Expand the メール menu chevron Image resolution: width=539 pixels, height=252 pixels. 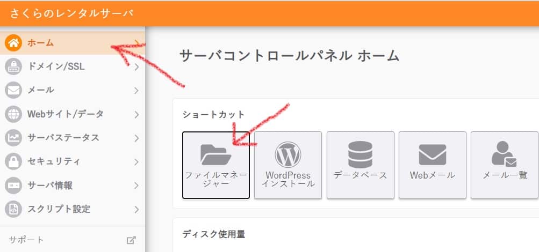136,90
